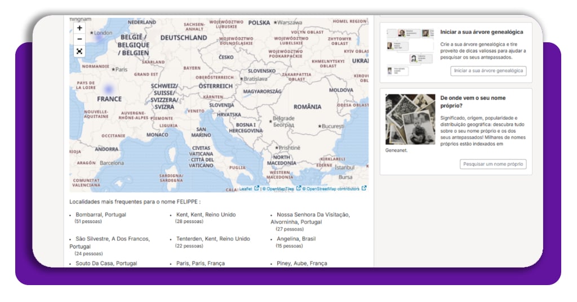577x302 pixels.
Task: Click external link icon after OpenMapTiles
Action: pyautogui.click(x=299, y=188)
